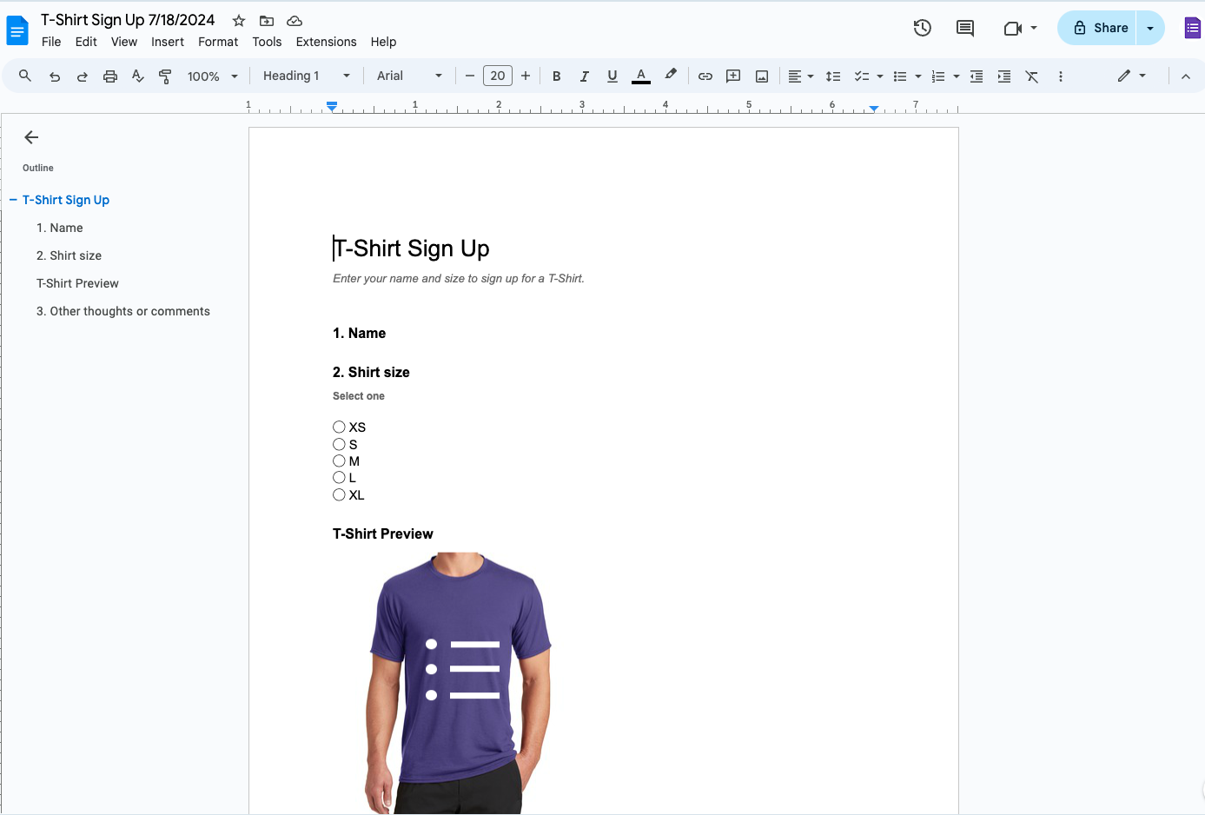Open the Format menu

click(217, 42)
